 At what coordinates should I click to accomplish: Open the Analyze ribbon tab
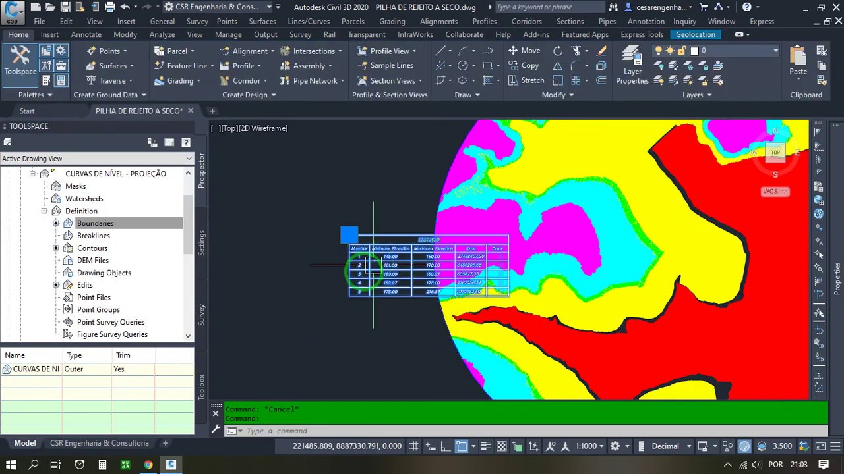[162, 34]
